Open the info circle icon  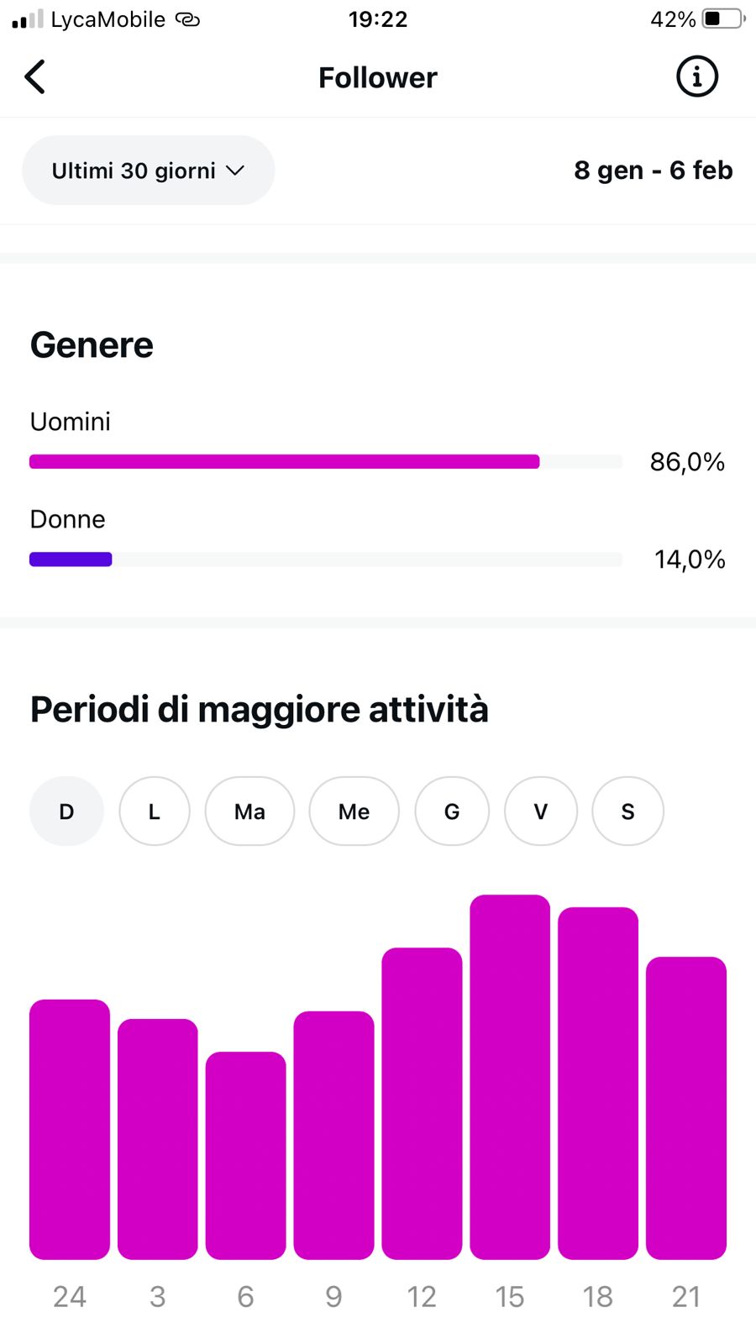pyautogui.click(x=696, y=77)
